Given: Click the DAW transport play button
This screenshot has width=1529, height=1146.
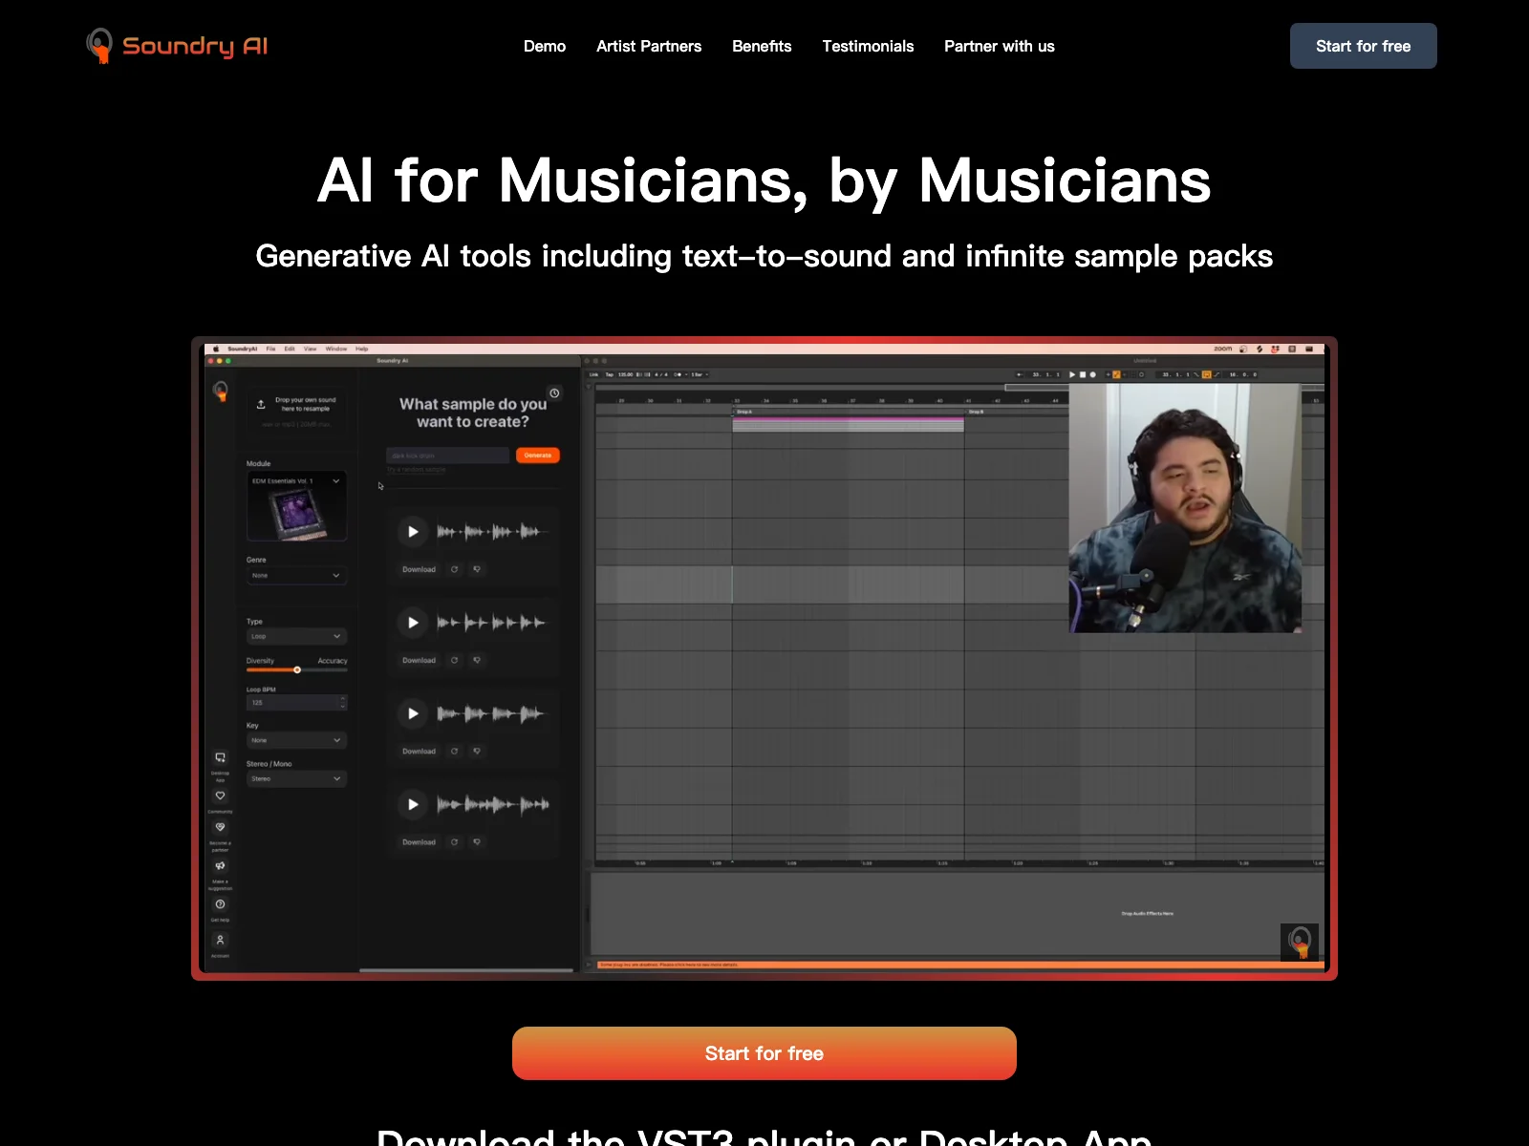Looking at the screenshot, I should pos(1072,374).
